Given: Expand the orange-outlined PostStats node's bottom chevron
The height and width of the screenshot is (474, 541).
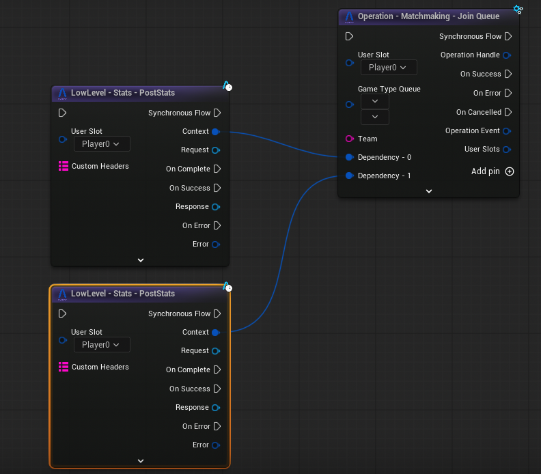Looking at the screenshot, I should point(141,461).
